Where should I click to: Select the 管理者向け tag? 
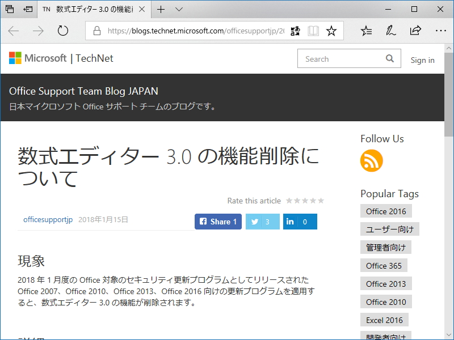(x=386, y=247)
